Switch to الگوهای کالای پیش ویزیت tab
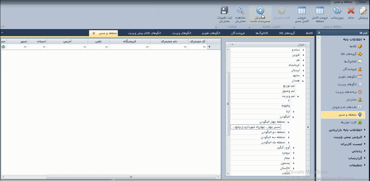Screen dimensions: 370x181 145,33
